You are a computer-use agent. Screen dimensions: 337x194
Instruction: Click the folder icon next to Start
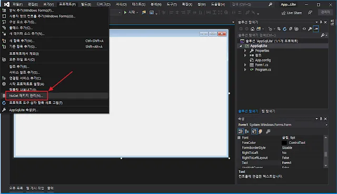pos(144,13)
